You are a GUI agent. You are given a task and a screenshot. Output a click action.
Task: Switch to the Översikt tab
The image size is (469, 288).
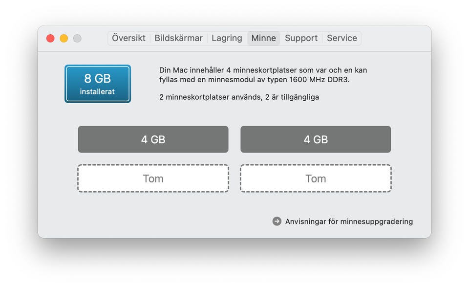128,38
